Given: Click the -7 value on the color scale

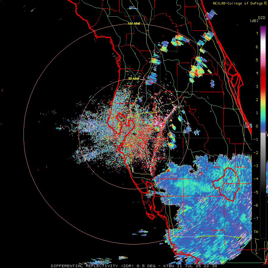Looking at the screenshot, I should [x=256, y=219].
